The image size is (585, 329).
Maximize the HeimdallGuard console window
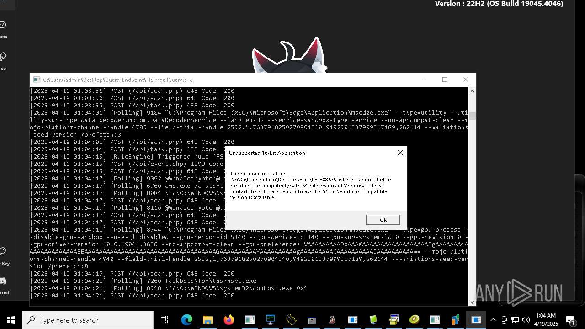[445, 80]
